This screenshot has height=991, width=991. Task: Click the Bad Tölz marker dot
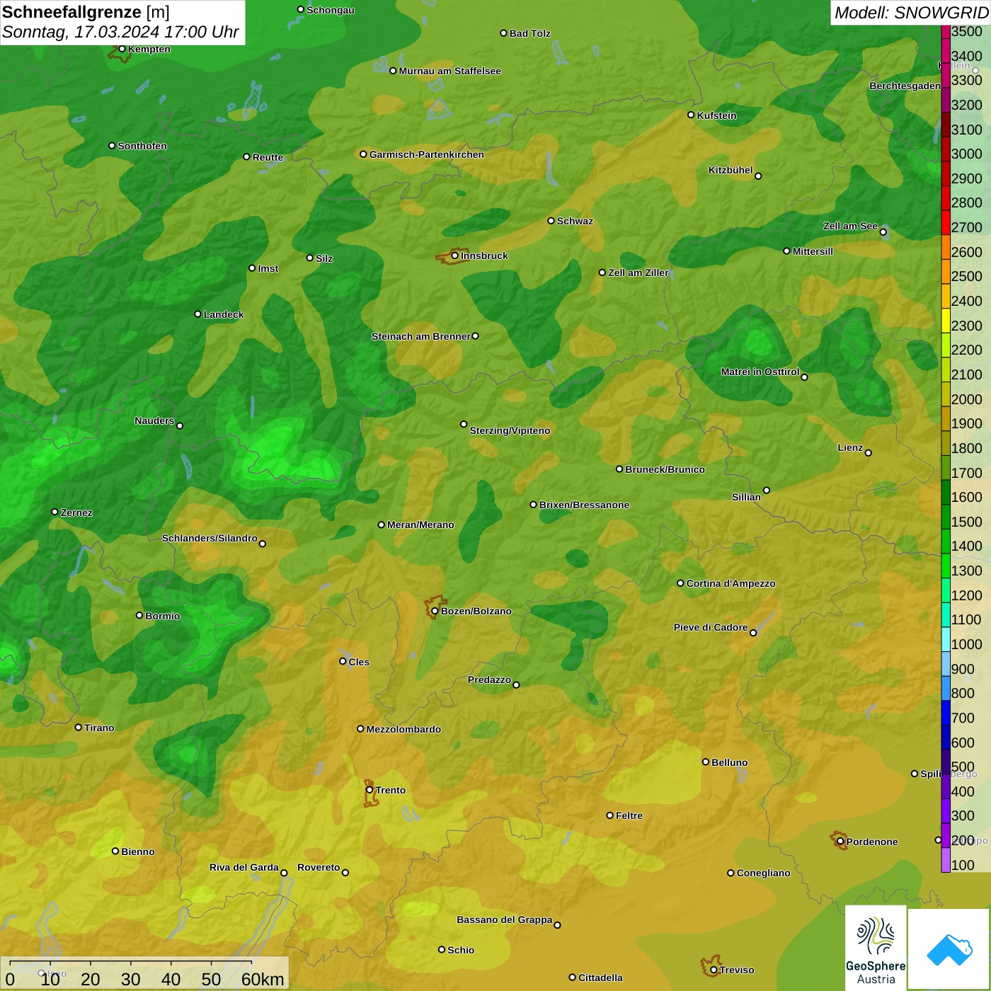coord(504,33)
